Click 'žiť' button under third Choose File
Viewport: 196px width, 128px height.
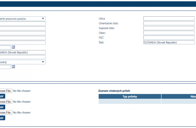[2, 118]
